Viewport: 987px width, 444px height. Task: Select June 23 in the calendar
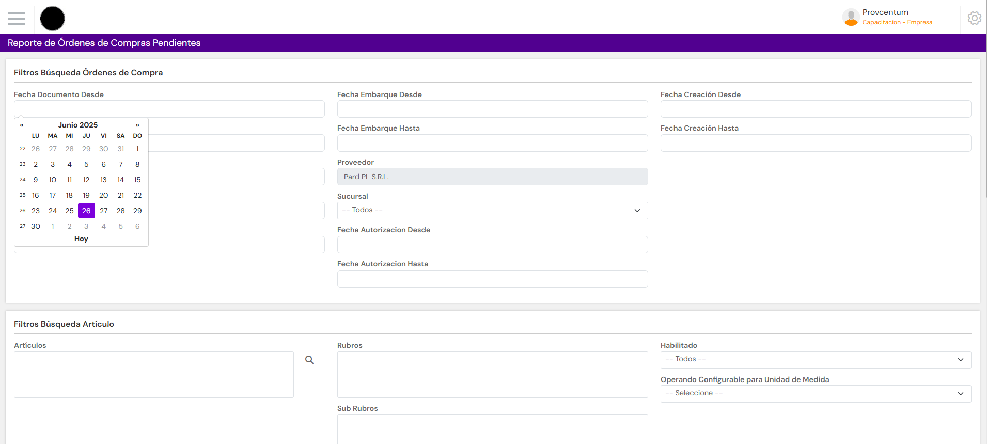(36, 211)
